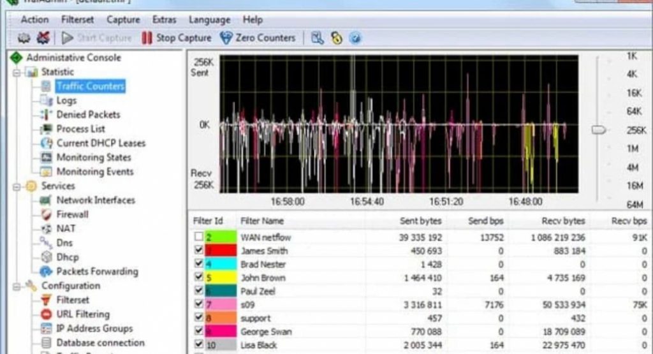653x354 pixels.
Task: Uncheck the James Smith filter checkbox
Action: click(x=199, y=251)
